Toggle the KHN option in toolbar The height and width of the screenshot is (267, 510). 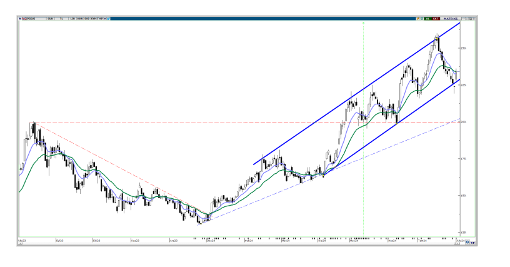pos(80,19)
